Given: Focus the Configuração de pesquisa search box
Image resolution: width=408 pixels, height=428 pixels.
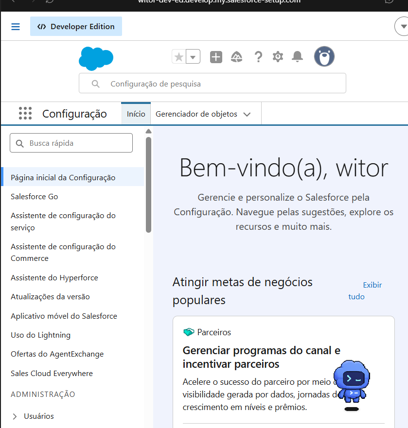Looking at the screenshot, I should click(213, 83).
